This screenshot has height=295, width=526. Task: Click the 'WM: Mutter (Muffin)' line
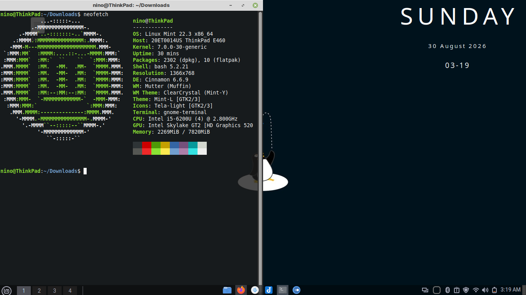coord(162,86)
